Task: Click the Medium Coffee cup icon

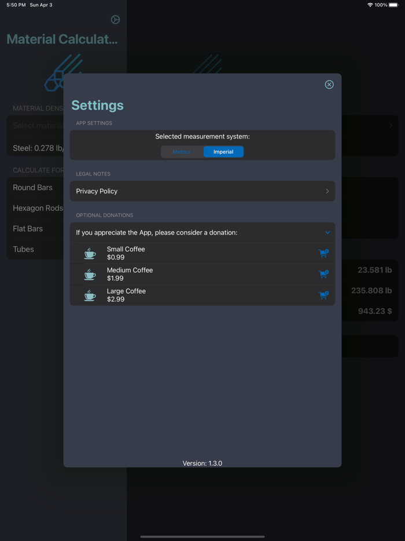Action: click(x=90, y=275)
